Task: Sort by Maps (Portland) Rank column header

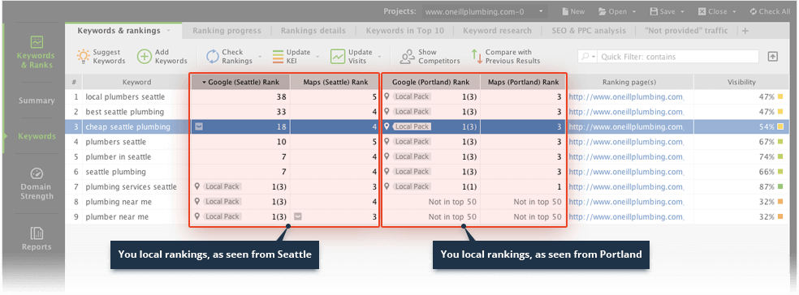Action: (523, 82)
